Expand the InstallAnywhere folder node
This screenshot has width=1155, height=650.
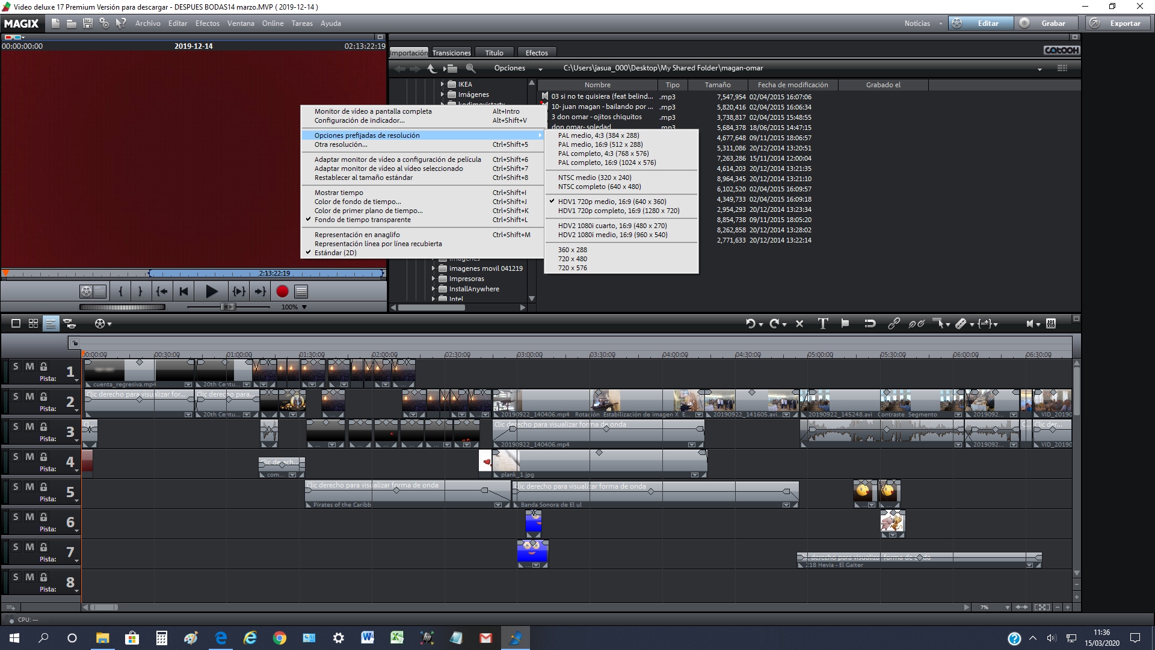pyautogui.click(x=434, y=289)
